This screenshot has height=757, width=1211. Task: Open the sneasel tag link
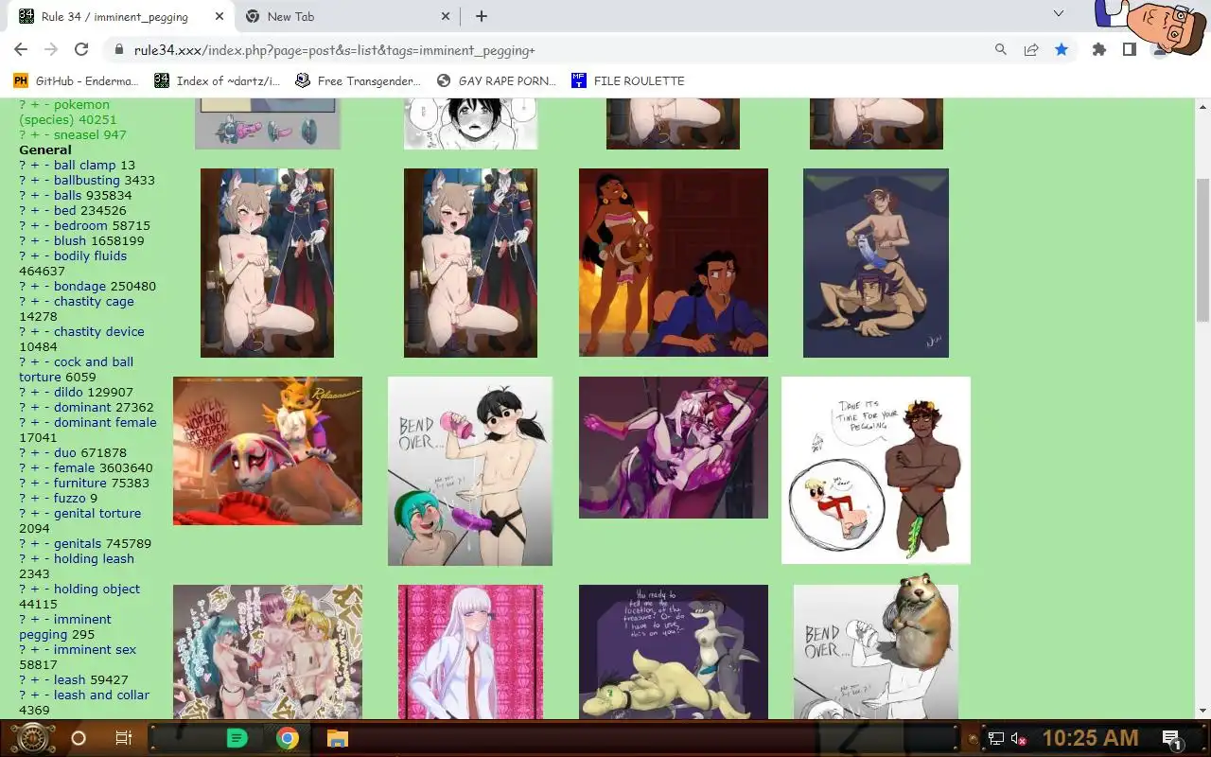click(x=78, y=134)
